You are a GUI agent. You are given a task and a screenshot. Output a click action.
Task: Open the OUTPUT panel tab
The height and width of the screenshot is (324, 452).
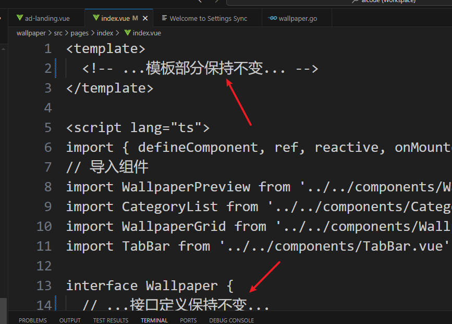pyautogui.click(x=70, y=320)
